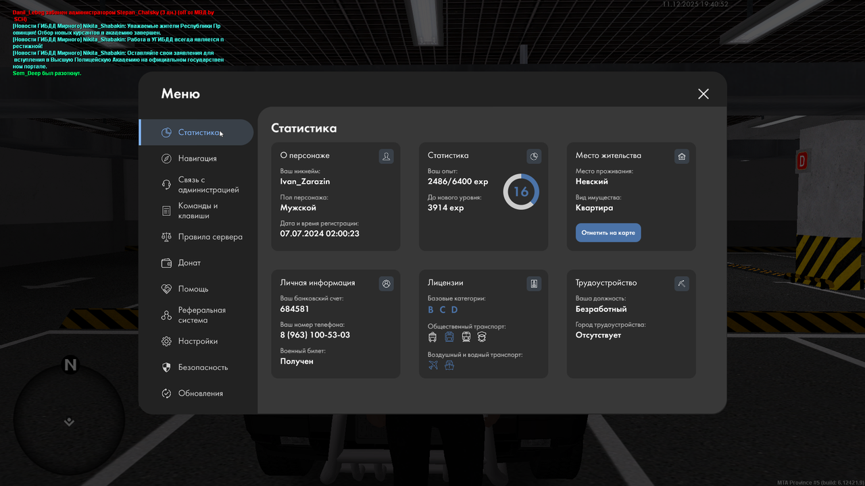Image resolution: width=865 pixels, height=486 pixels.
Task: Click the Базовые категории label
Action: click(457, 298)
